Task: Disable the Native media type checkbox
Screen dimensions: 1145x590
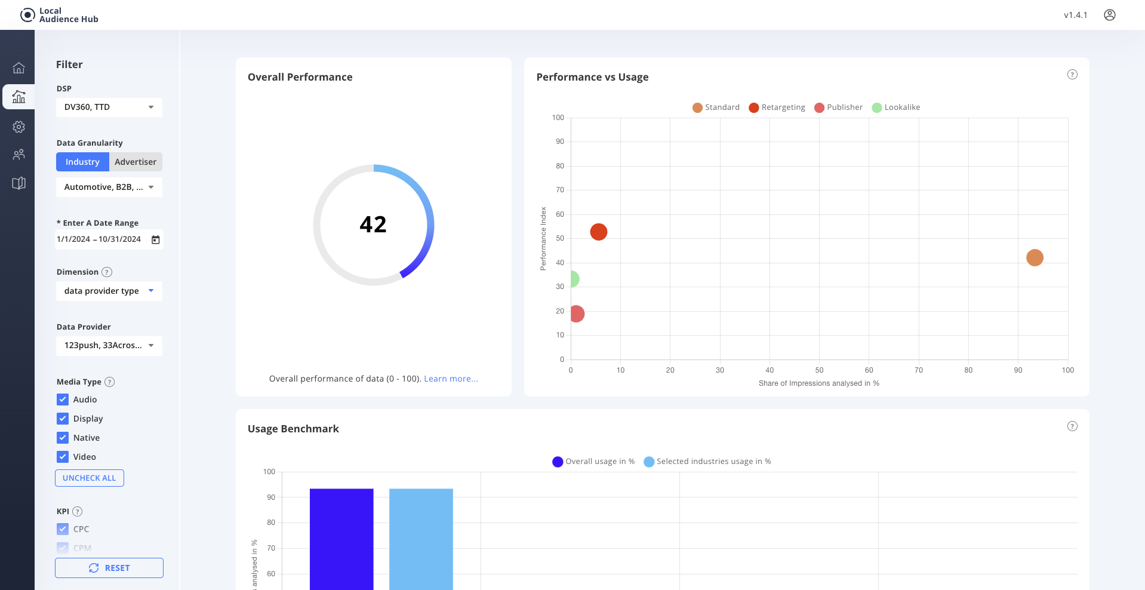Action: tap(63, 438)
